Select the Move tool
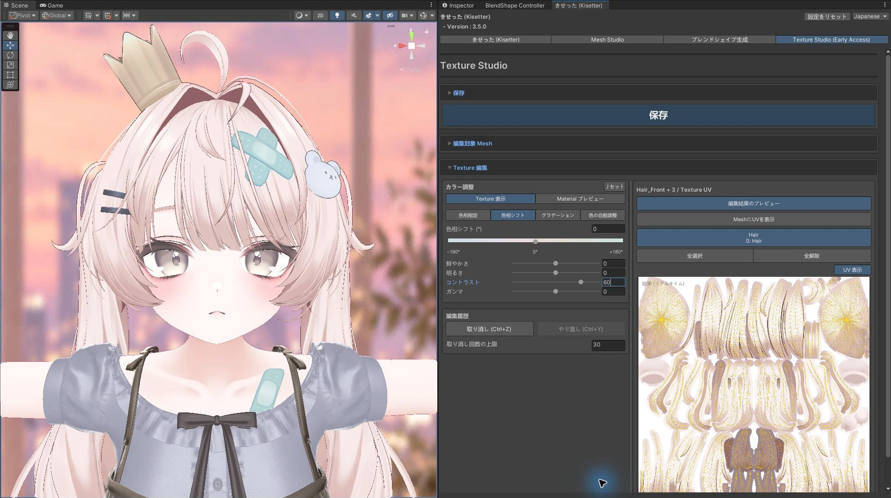 pyautogui.click(x=10, y=45)
